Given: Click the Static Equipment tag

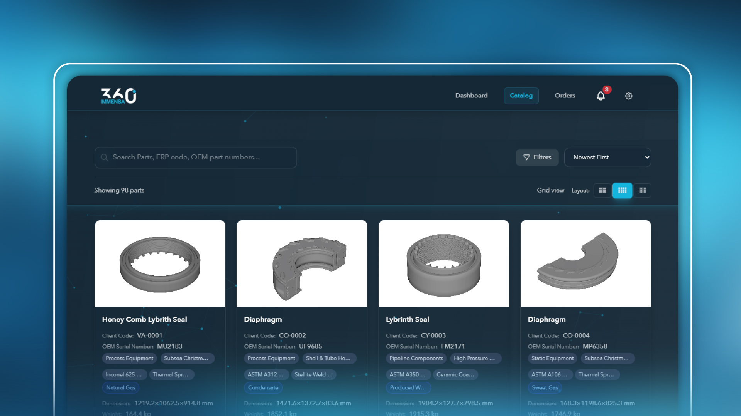Looking at the screenshot, I should pyautogui.click(x=552, y=358).
